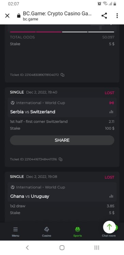Viewport: 124px width, 255px height.
Task: Switch to the Casino tab
Action: [47, 232]
